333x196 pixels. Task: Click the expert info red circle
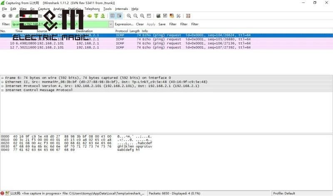pos(2,193)
